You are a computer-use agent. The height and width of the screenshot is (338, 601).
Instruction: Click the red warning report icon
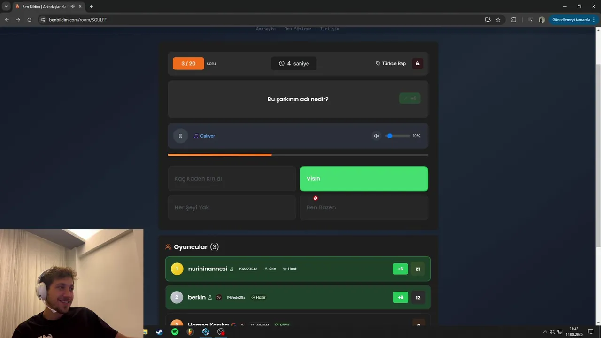click(417, 63)
